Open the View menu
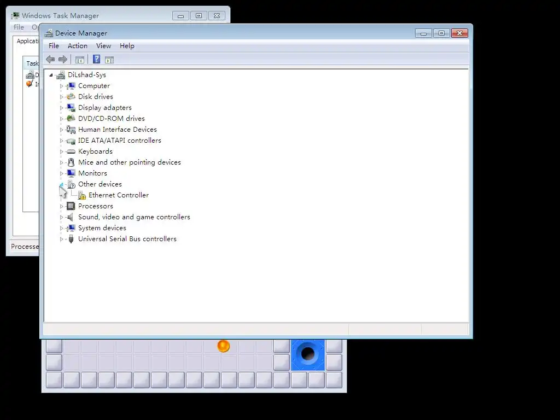 103,46
